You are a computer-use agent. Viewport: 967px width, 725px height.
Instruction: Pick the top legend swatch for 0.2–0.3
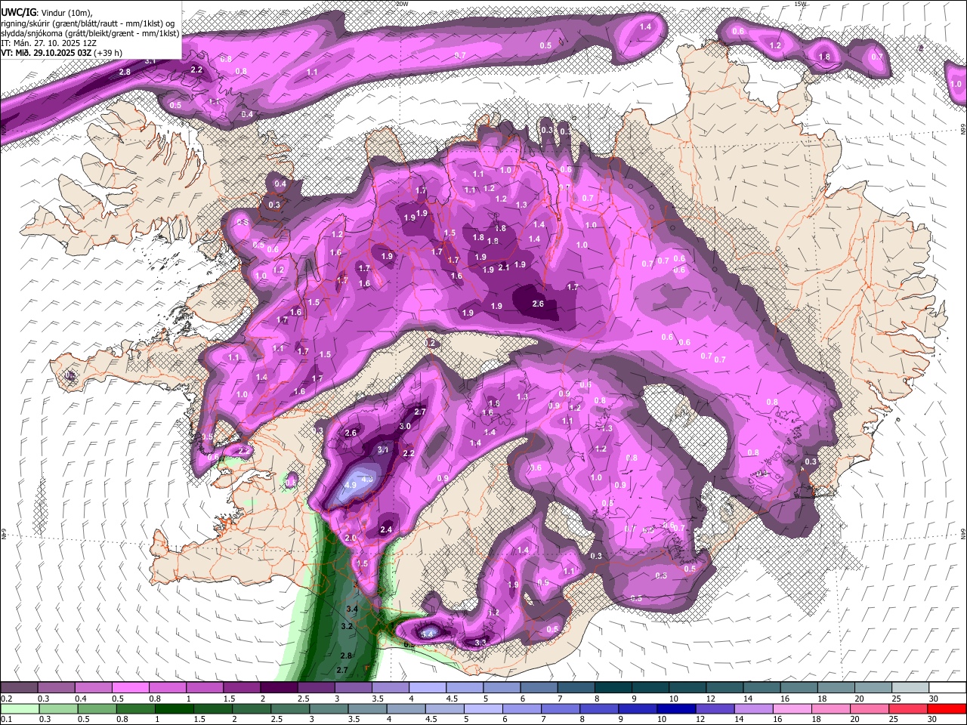[20, 688]
